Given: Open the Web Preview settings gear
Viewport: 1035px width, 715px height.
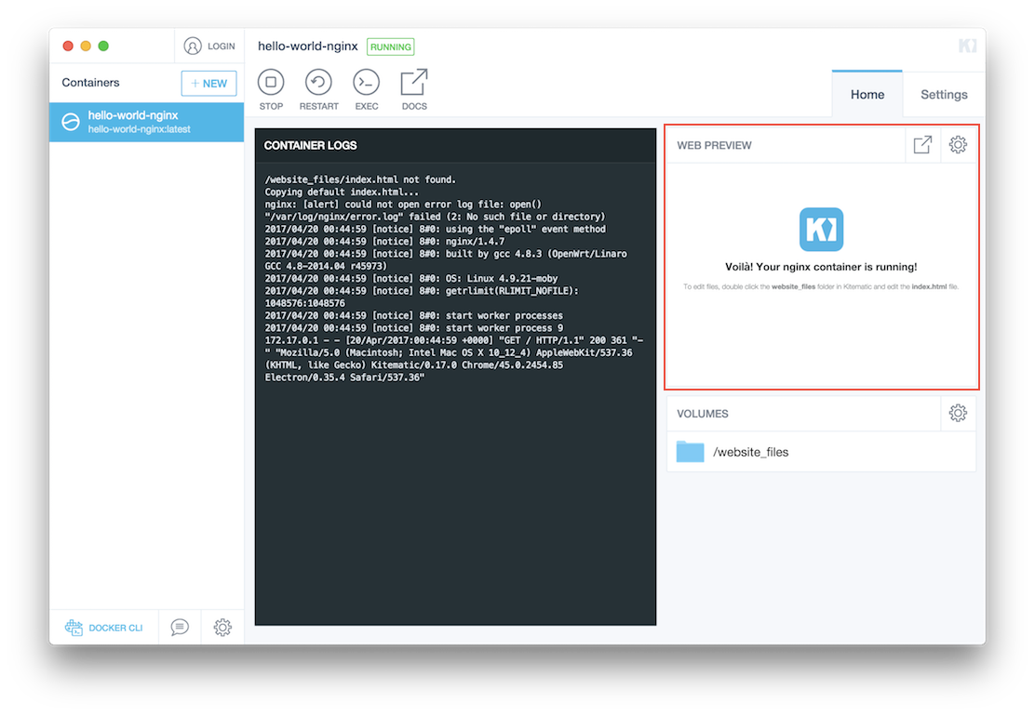Looking at the screenshot, I should pyautogui.click(x=958, y=144).
